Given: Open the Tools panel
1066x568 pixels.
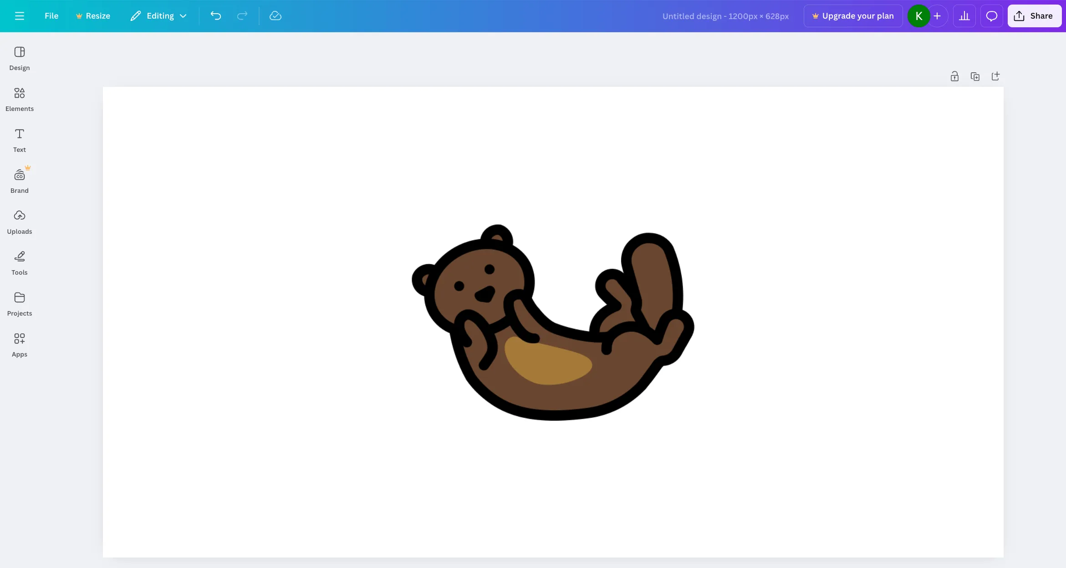Looking at the screenshot, I should tap(19, 262).
